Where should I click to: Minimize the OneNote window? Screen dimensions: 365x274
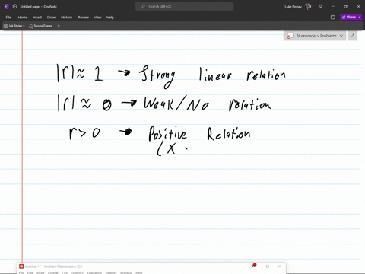333,7
